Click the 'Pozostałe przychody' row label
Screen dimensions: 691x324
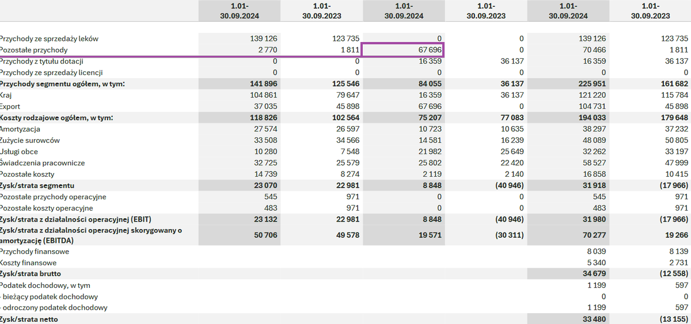[33, 50]
